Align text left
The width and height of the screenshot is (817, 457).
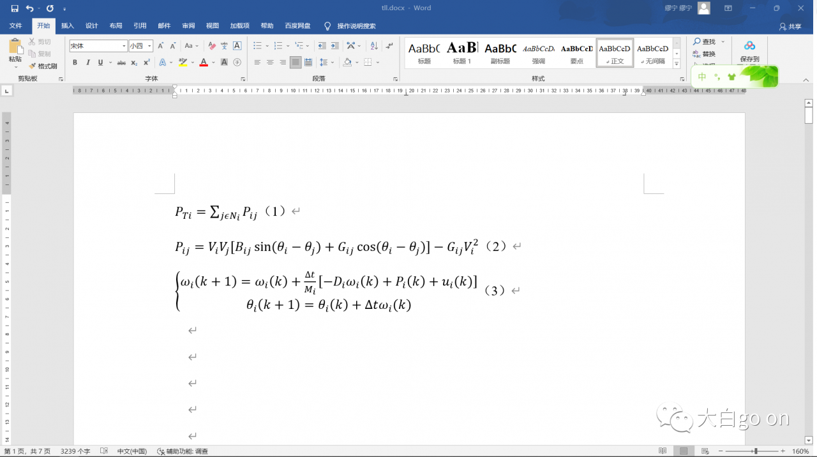click(257, 63)
